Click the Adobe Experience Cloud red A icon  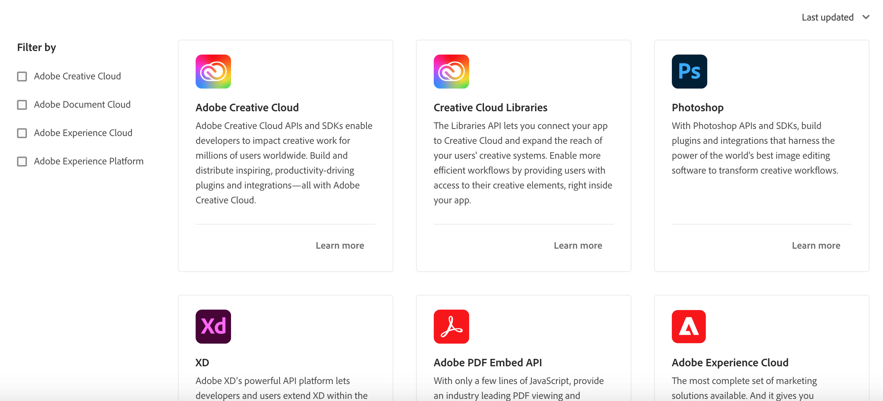click(x=688, y=326)
